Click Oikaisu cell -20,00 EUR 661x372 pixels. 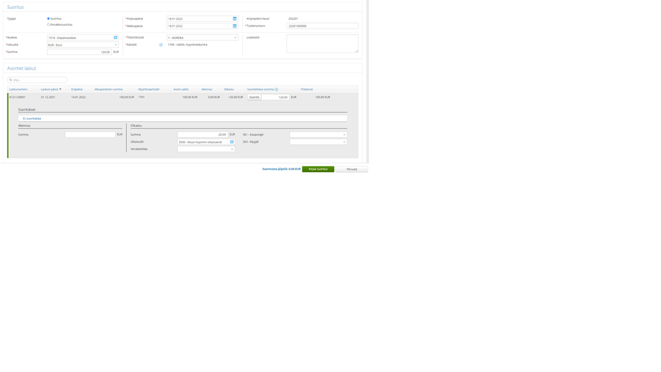point(236,97)
